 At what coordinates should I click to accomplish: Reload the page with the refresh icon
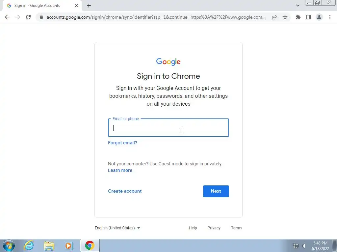pos(28,17)
